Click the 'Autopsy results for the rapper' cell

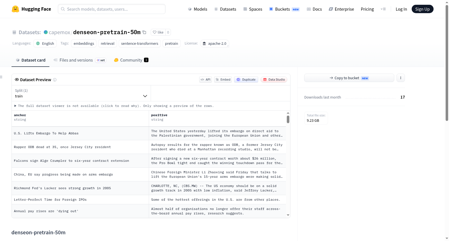(217, 147)
